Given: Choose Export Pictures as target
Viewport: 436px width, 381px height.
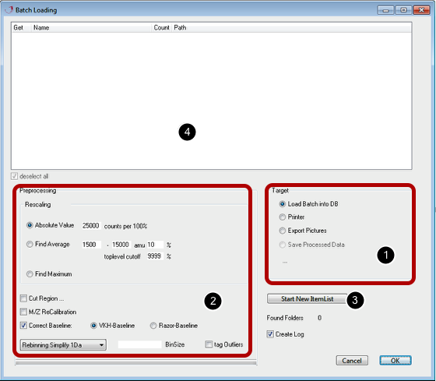Looking at the screenshot, I should tap(282, 231).
